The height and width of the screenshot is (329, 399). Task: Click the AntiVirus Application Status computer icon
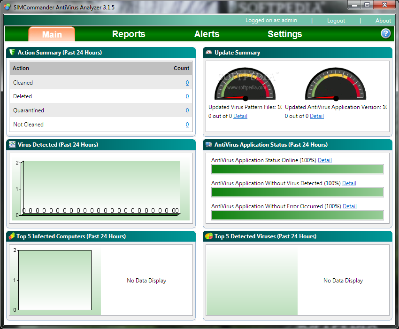209,144
